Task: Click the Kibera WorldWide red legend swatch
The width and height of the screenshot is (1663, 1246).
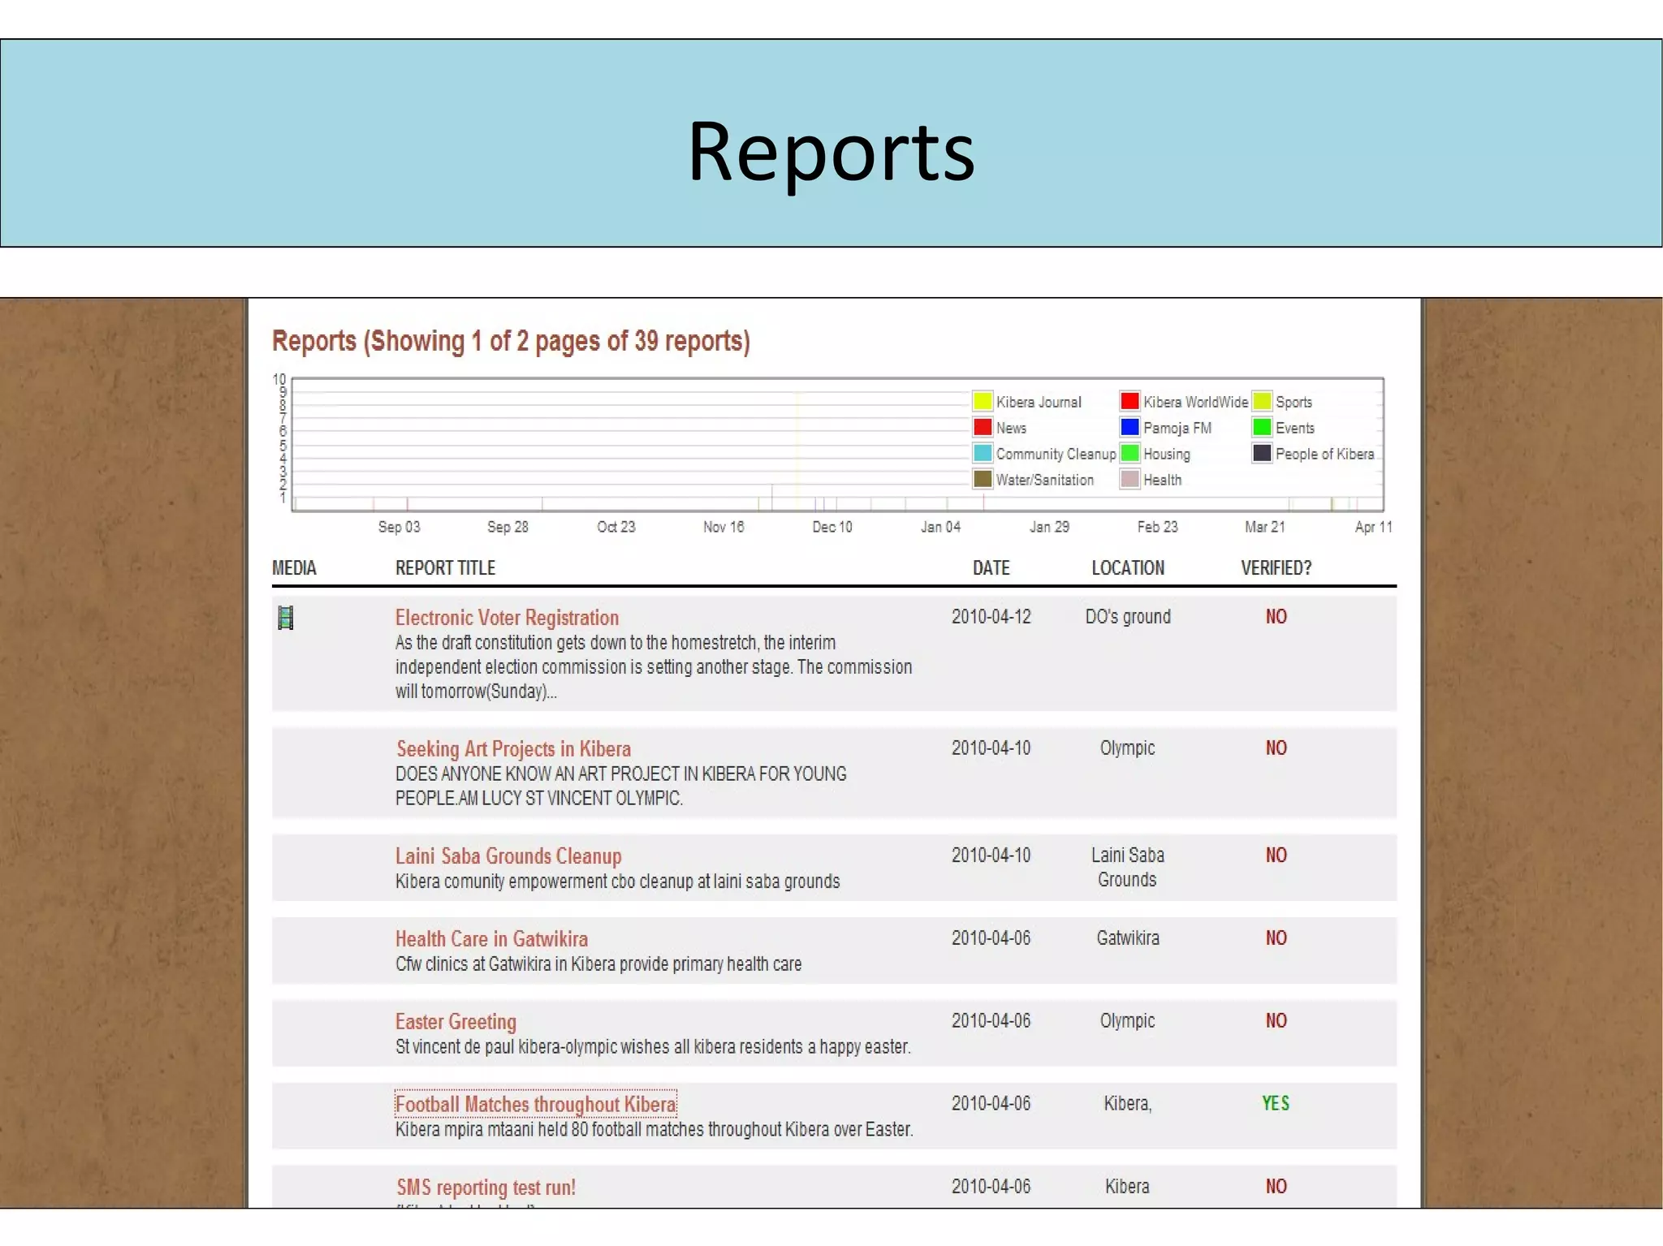Action: coord(1130,401)
